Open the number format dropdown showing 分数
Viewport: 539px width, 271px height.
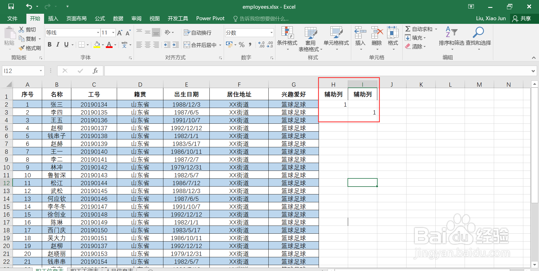tap(271, 33)
